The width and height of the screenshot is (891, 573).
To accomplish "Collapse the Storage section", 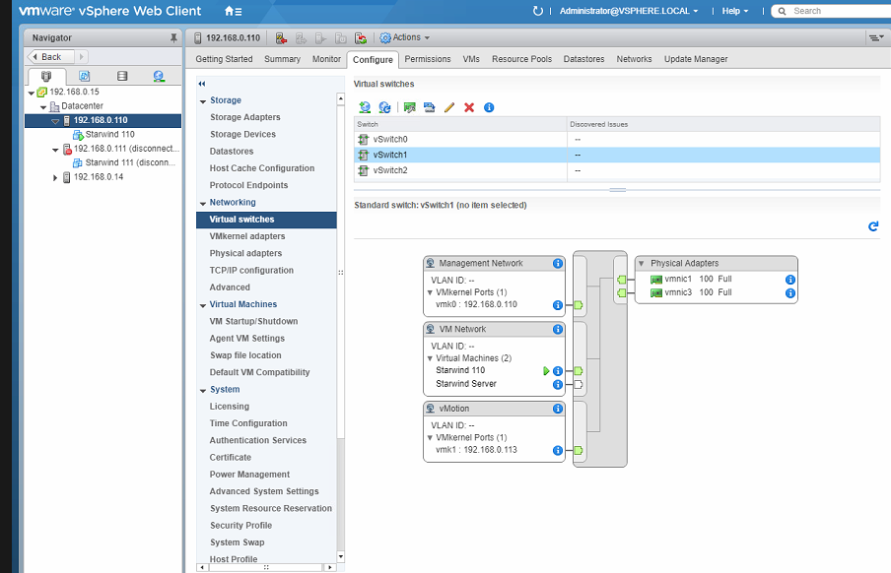I will [x=203, y=101].
